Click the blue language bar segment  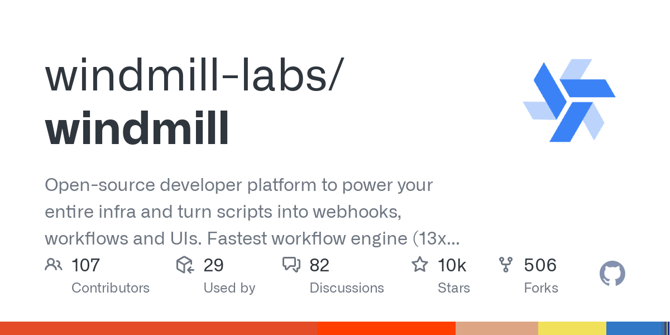[x=634, y=328]
